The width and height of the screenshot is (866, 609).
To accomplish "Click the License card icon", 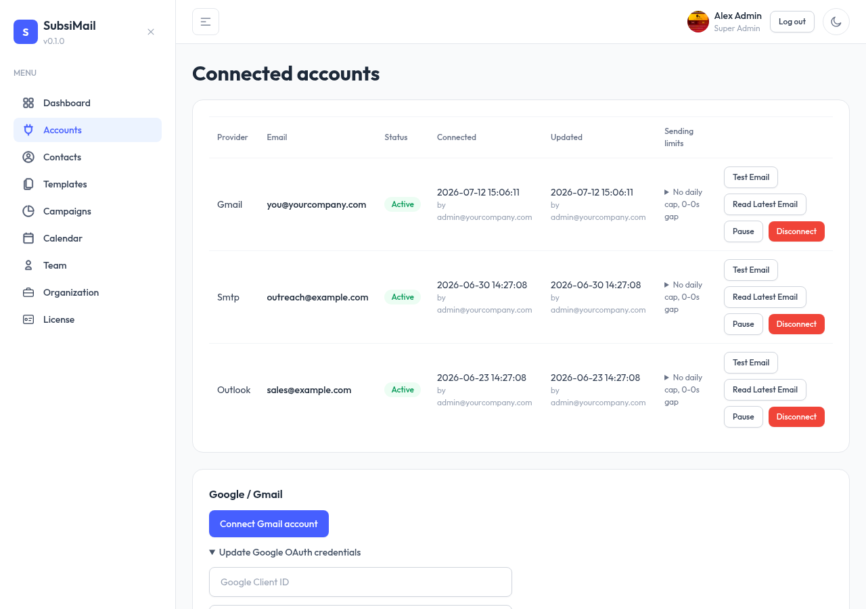I will coord(28,319).
